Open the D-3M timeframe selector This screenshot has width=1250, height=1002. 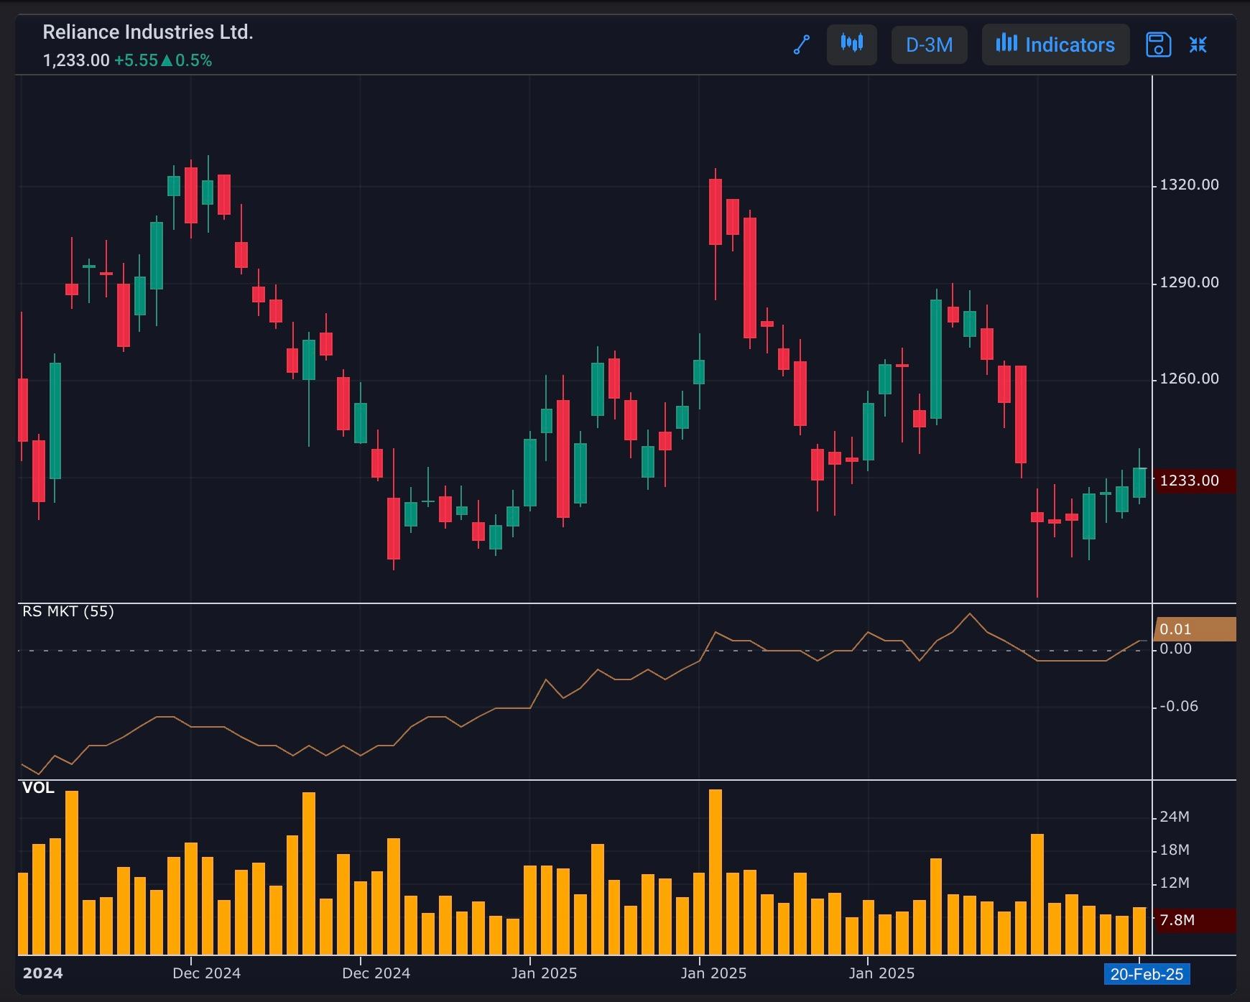click(x=930, y=45)
